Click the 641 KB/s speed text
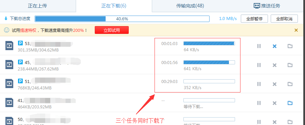 click(x=193, y=69)
